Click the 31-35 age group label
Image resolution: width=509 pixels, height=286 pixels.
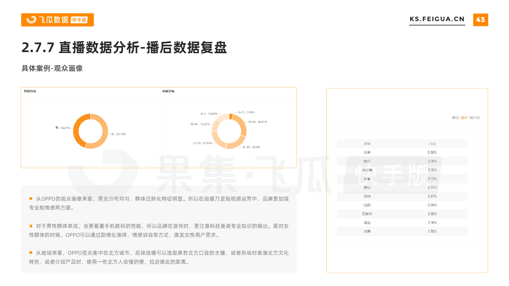coord(202,143)
